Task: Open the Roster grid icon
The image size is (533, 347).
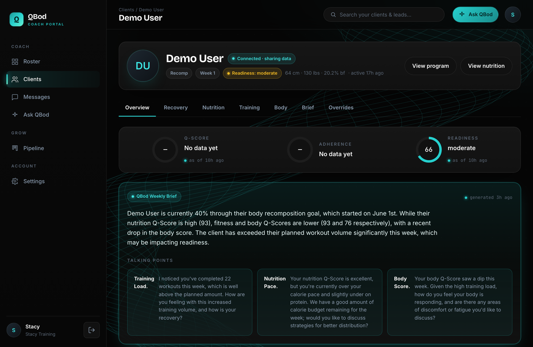Action: 15,62
